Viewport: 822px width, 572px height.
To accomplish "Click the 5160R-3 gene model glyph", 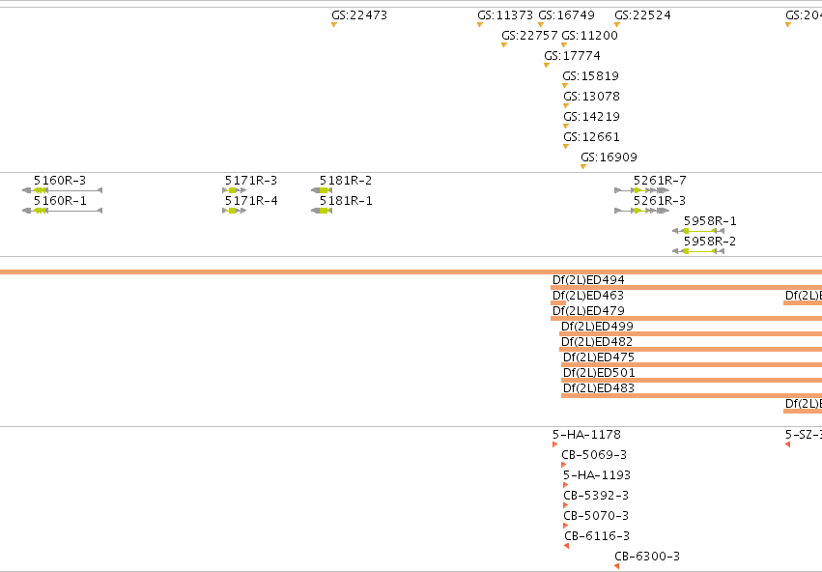I will tap(63, 190).
